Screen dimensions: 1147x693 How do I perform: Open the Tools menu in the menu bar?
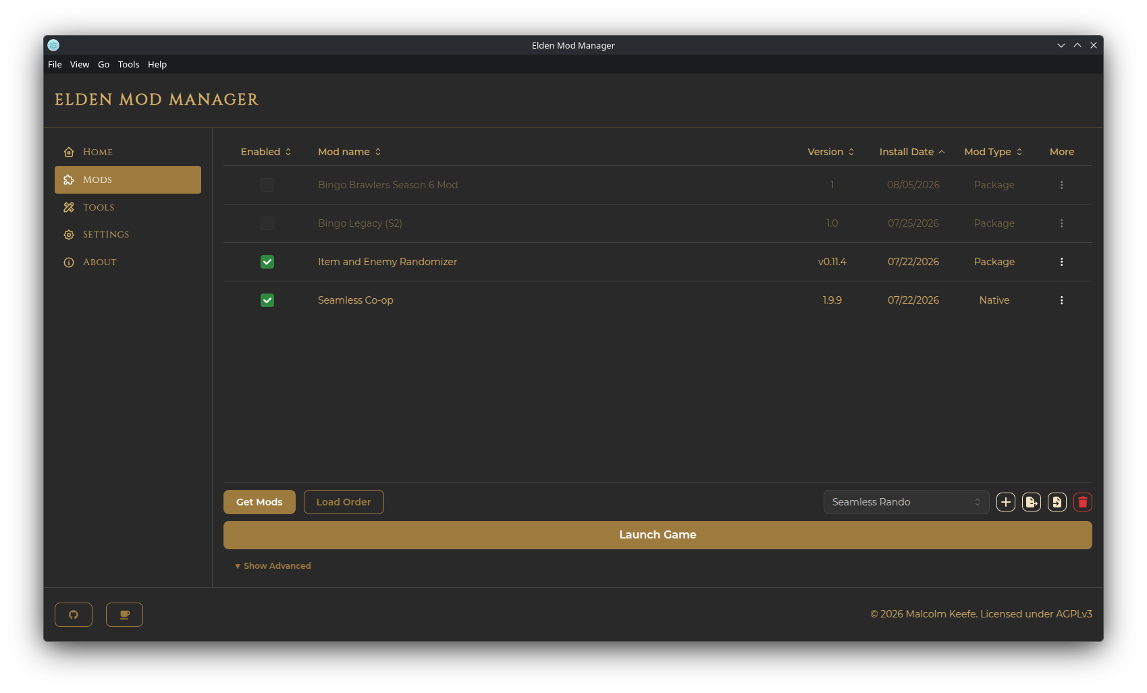point(128,64)
